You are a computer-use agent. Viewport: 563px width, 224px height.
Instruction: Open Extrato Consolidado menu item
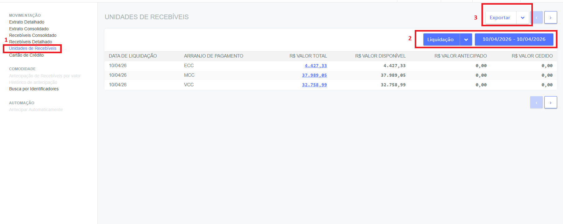tap(29, 29)
